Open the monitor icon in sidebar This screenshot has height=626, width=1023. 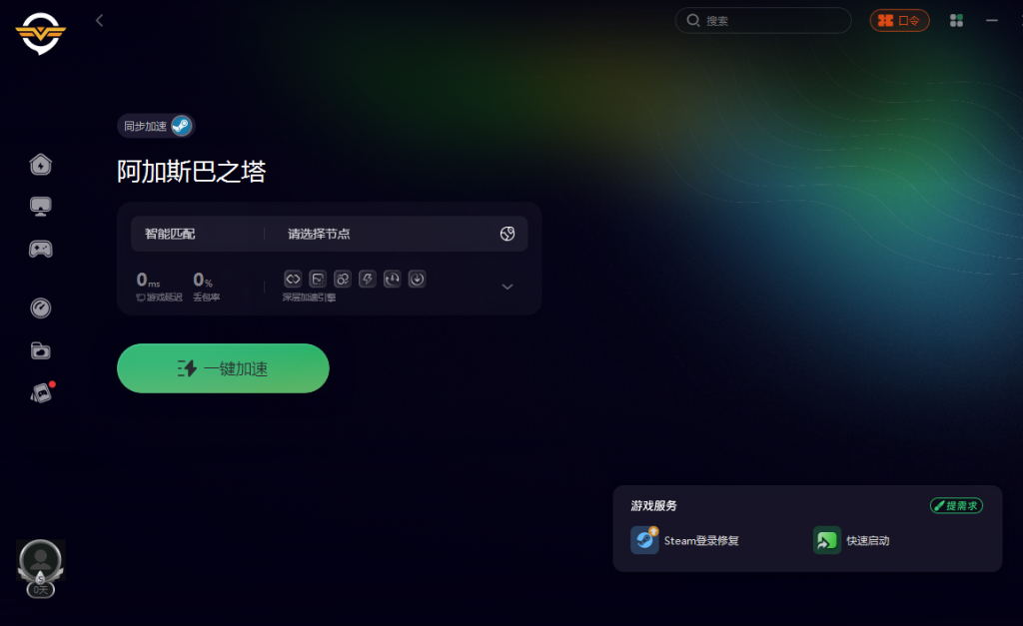pyautogui.click(x=40, y=207)
